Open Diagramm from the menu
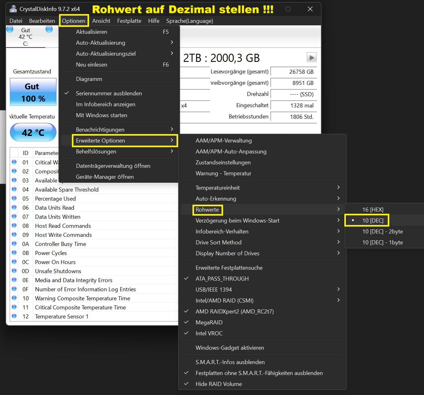 coord(119,79)
